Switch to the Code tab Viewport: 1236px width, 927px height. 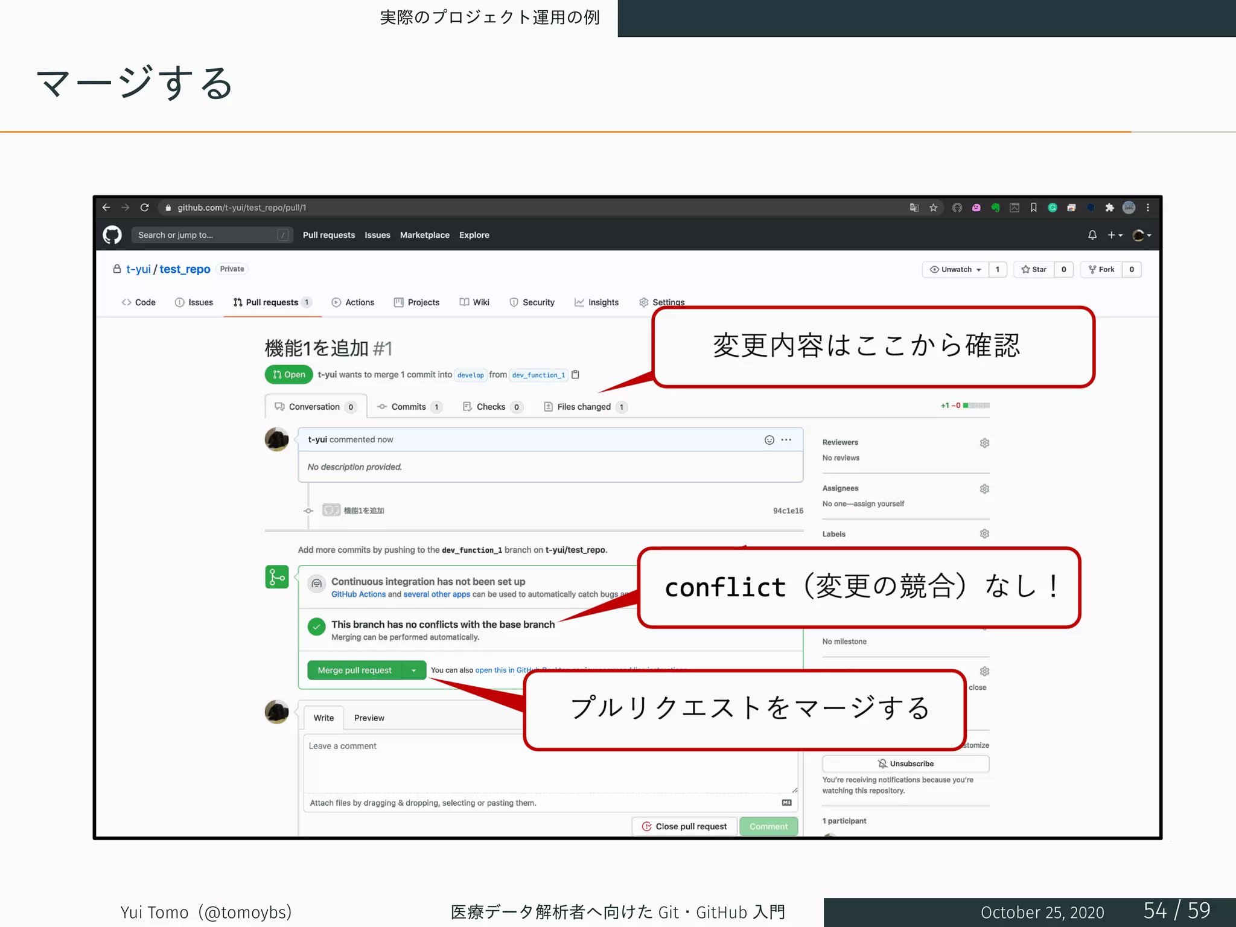139,302
